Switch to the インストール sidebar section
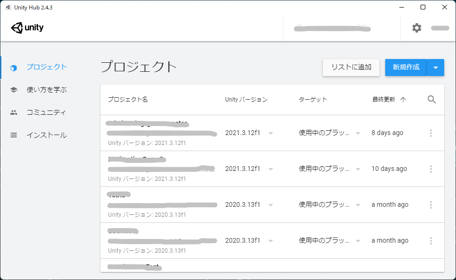Screen dimensions: 456x280 click(47, 135)
